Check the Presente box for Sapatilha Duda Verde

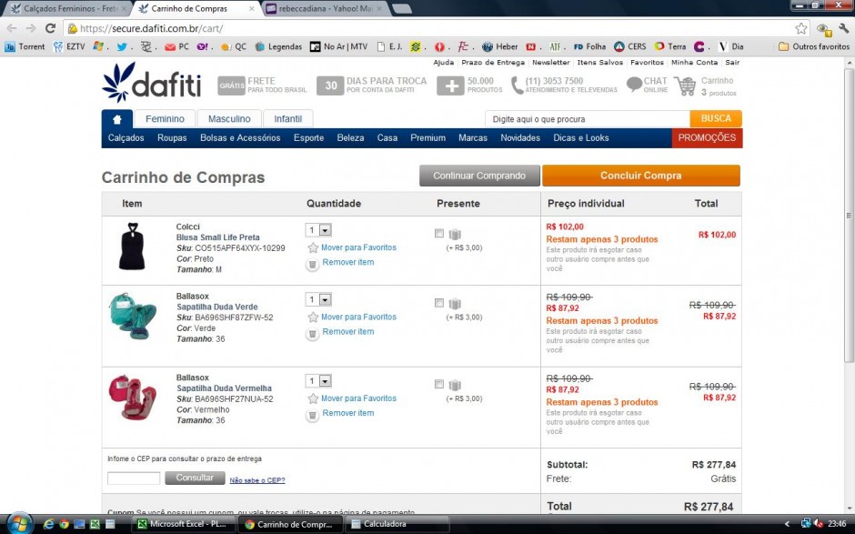pyautogui.click(x=440, y=303)
